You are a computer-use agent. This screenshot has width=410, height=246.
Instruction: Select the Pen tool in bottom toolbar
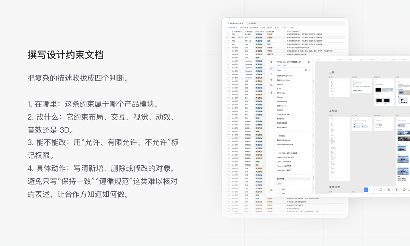tap(389, 190)
